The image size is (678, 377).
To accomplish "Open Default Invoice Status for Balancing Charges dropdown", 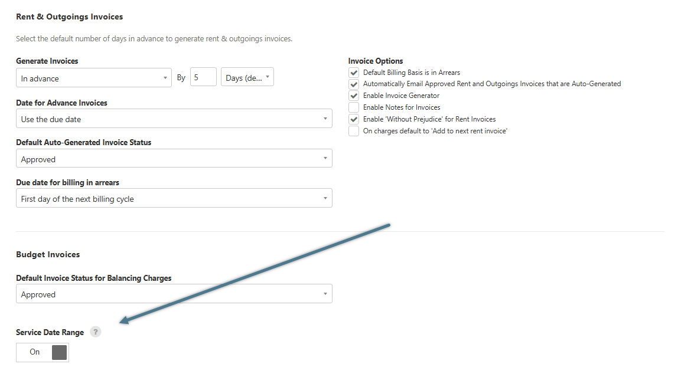I will (x=174, y=294).
